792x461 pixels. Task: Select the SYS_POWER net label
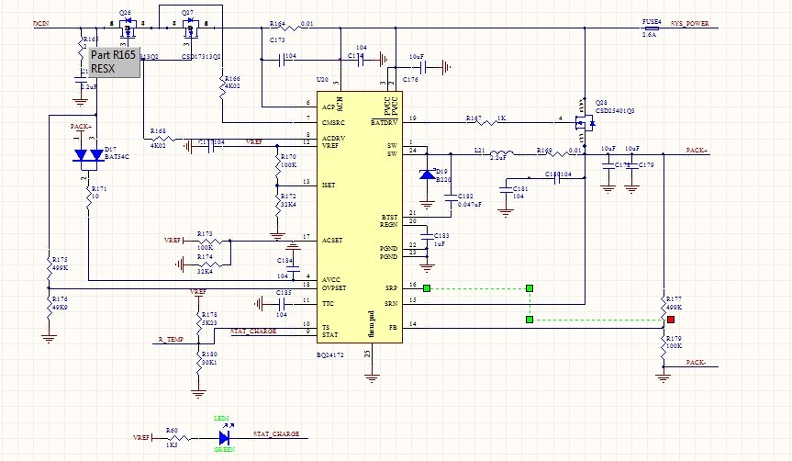point(690,24)
